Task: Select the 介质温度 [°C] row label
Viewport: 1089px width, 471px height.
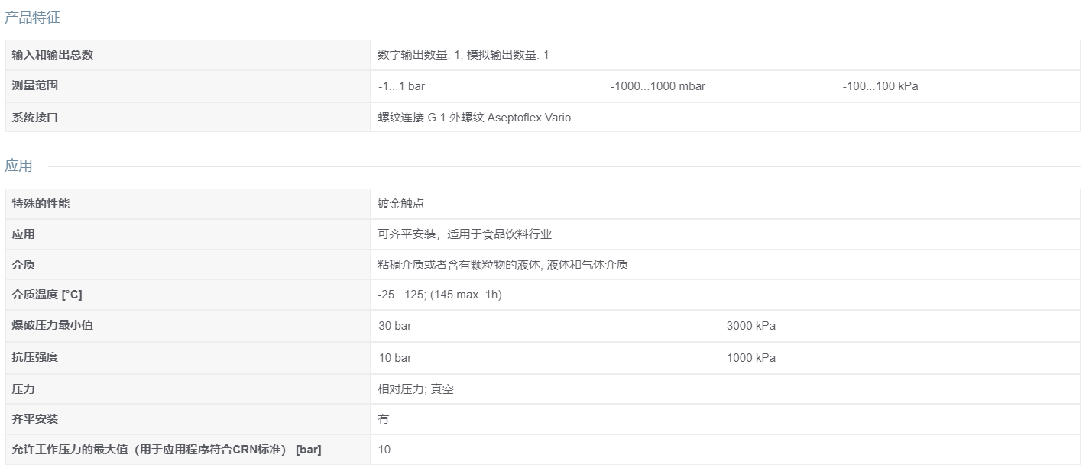Action: click(x=47, y=295)
